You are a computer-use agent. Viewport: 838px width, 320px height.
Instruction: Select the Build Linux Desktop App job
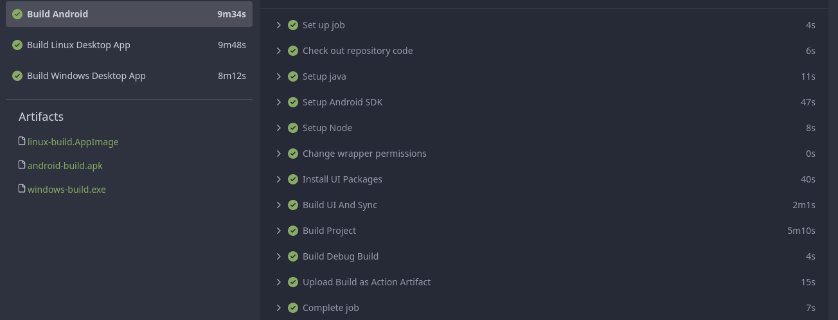78,45
